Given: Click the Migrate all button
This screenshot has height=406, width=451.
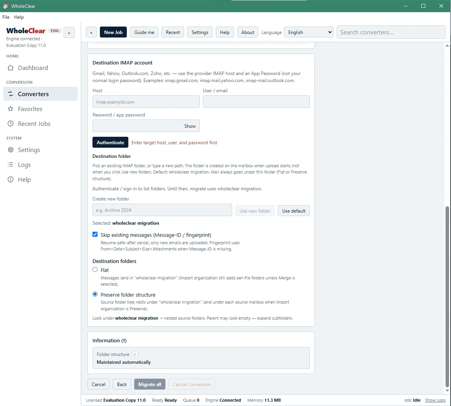Looking at the screenshot, I should 149,384.
